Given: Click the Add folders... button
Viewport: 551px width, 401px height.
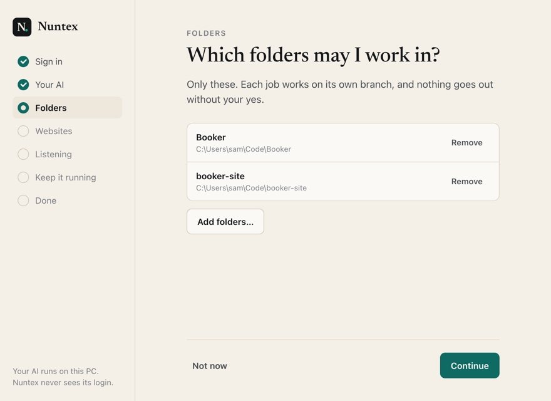Looking at the screenshot, I should [225, 222].
